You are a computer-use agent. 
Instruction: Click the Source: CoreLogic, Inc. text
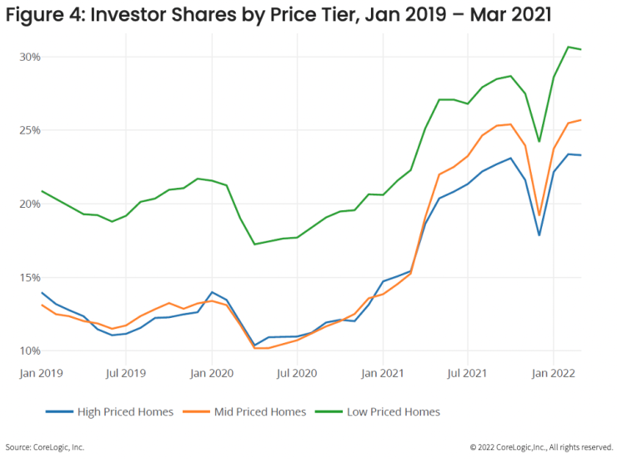click(x=44, y=447)
